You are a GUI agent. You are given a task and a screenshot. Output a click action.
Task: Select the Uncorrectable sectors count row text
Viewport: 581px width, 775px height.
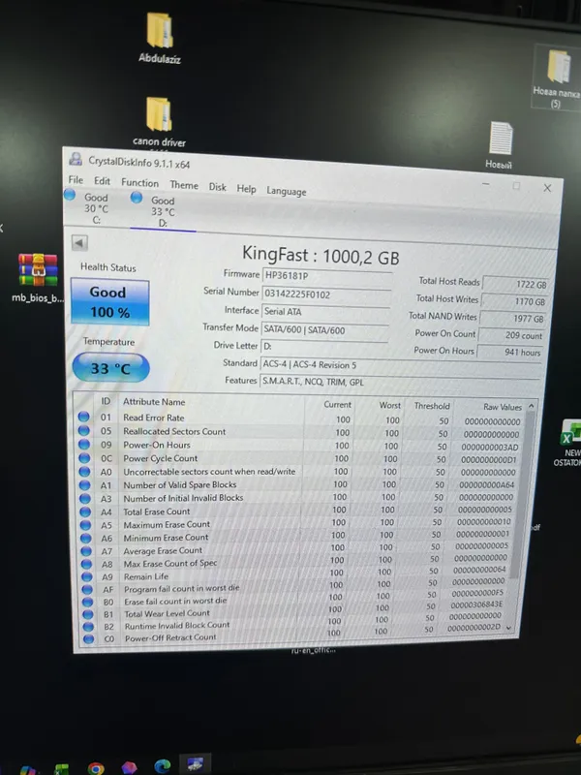209,472
